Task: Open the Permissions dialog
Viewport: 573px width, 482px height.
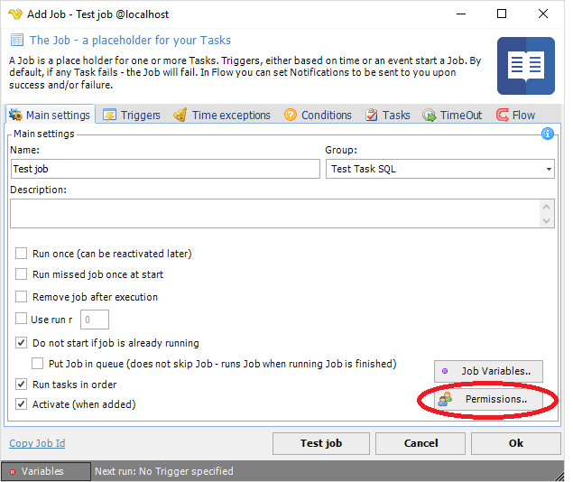Action: point(490,399)
